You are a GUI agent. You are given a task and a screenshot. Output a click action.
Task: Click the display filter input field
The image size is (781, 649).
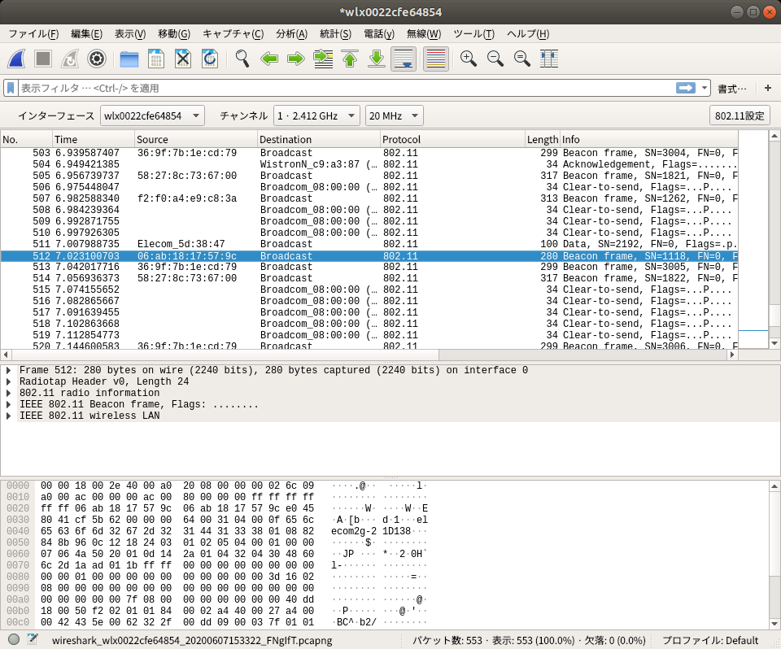point(347,88)
